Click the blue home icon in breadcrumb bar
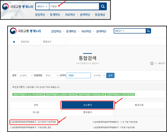Screen dimensions: 167x132 pos(14,42)
